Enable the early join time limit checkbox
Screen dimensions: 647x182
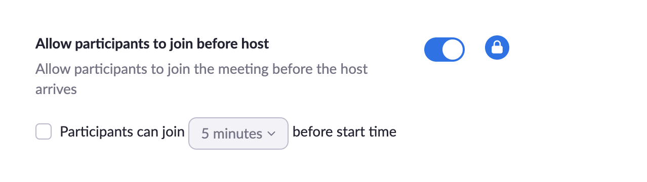(x=44, y=132)
